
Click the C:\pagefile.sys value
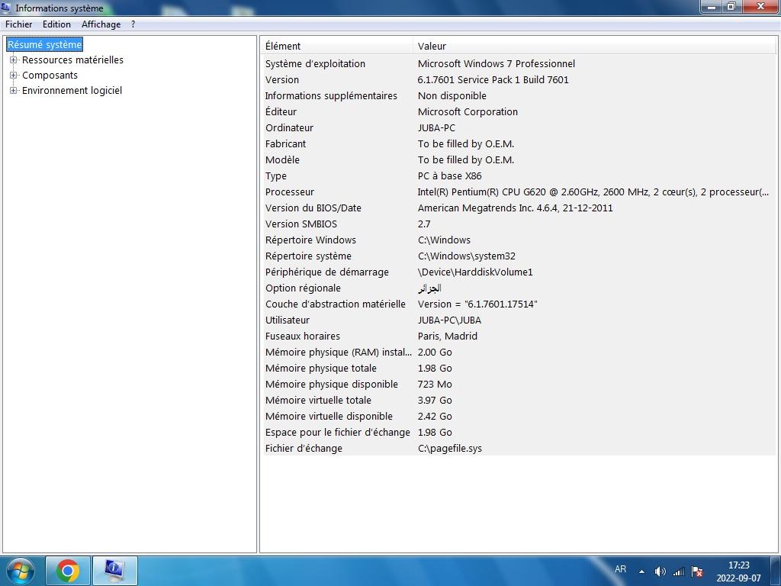tap(450, 449)
